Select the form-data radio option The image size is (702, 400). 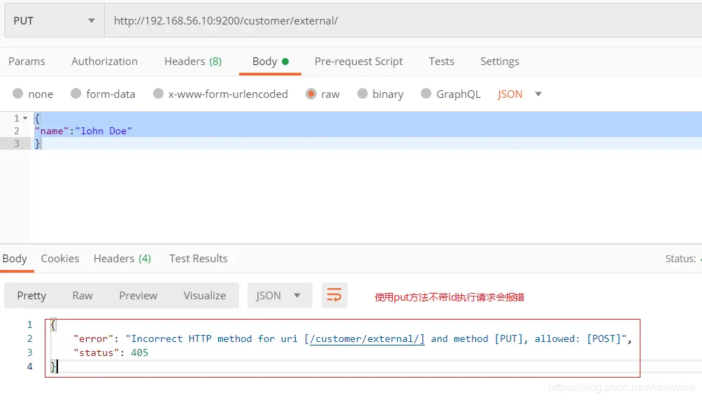(x=76, y=94)
